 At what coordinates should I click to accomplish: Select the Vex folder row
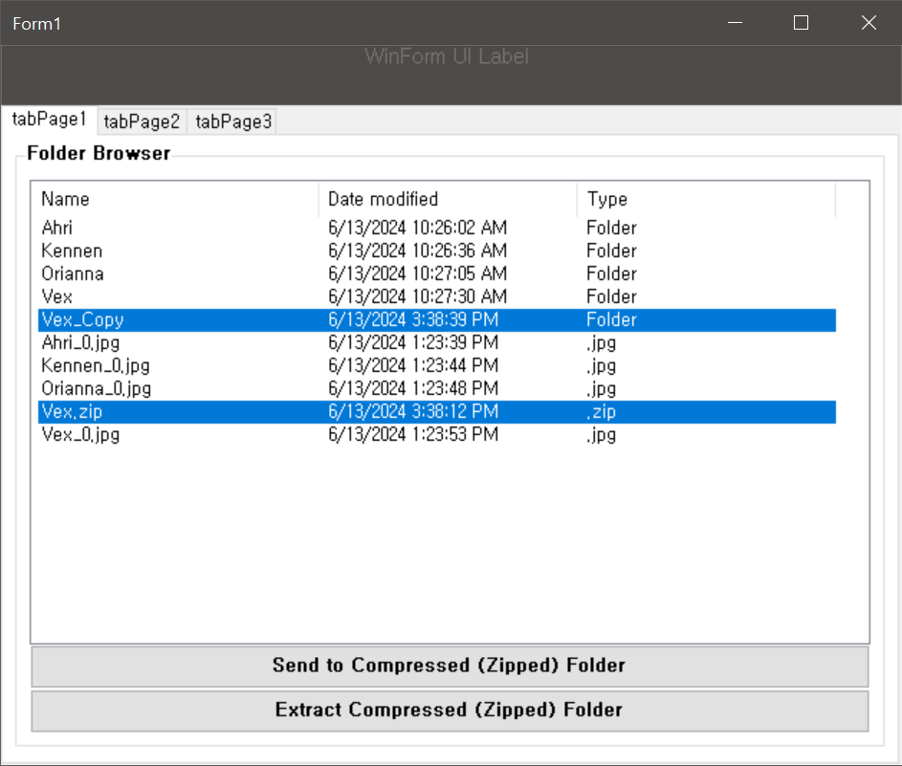437,296
